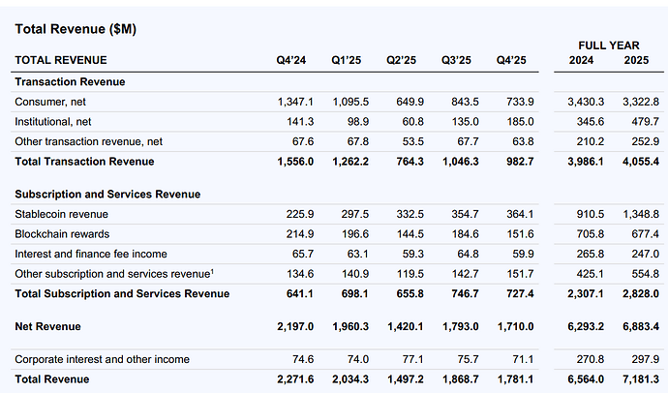Click the Q2'25 column header
Viewport: 668px width, 393px height.
click(401, 60)
